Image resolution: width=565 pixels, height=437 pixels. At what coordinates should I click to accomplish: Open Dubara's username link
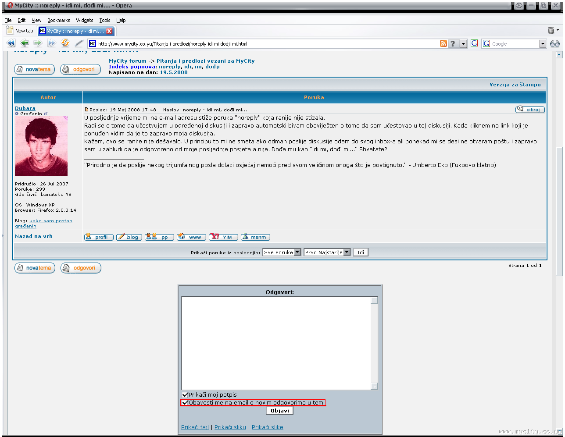click(x=25, y=108)
